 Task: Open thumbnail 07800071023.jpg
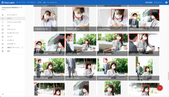pyautogui.click(x=144, y=44)
